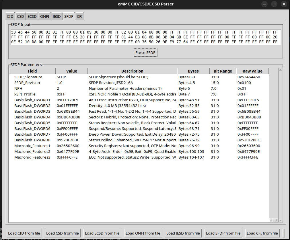Click the Bit Range column header
The height and width of the screenshot is (240, 290).
(223, 71)
